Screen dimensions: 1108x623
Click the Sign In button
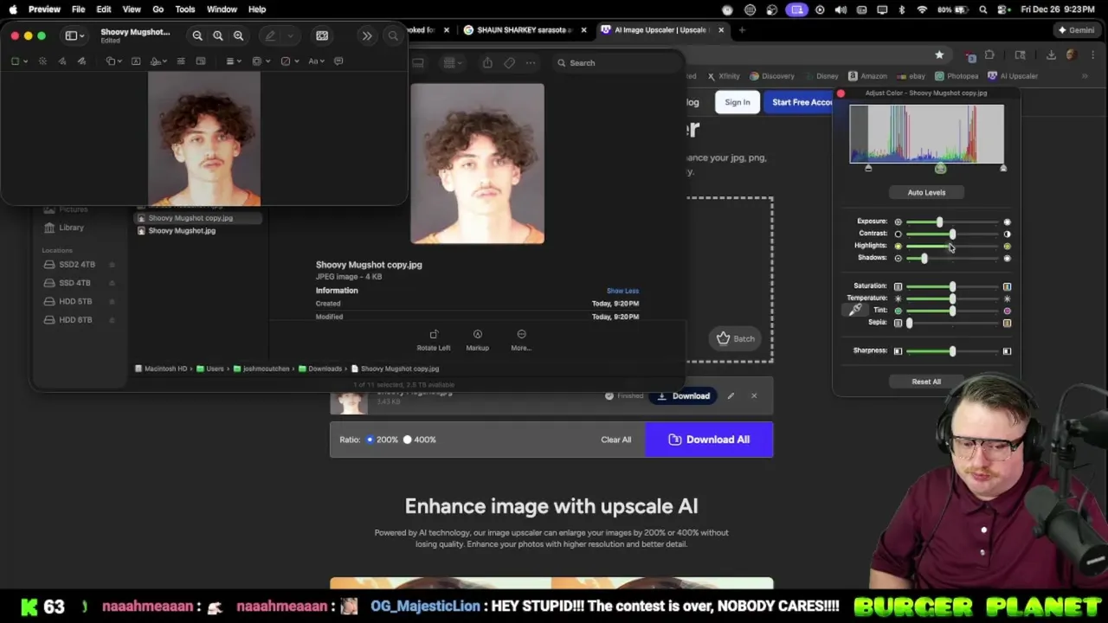(738, 102)
